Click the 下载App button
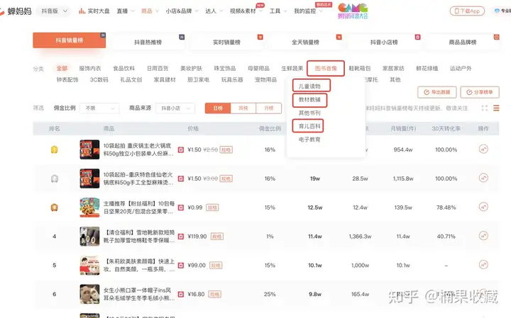Image resolution: width=511 pixels, height=318 pixels. click(467, 11)
